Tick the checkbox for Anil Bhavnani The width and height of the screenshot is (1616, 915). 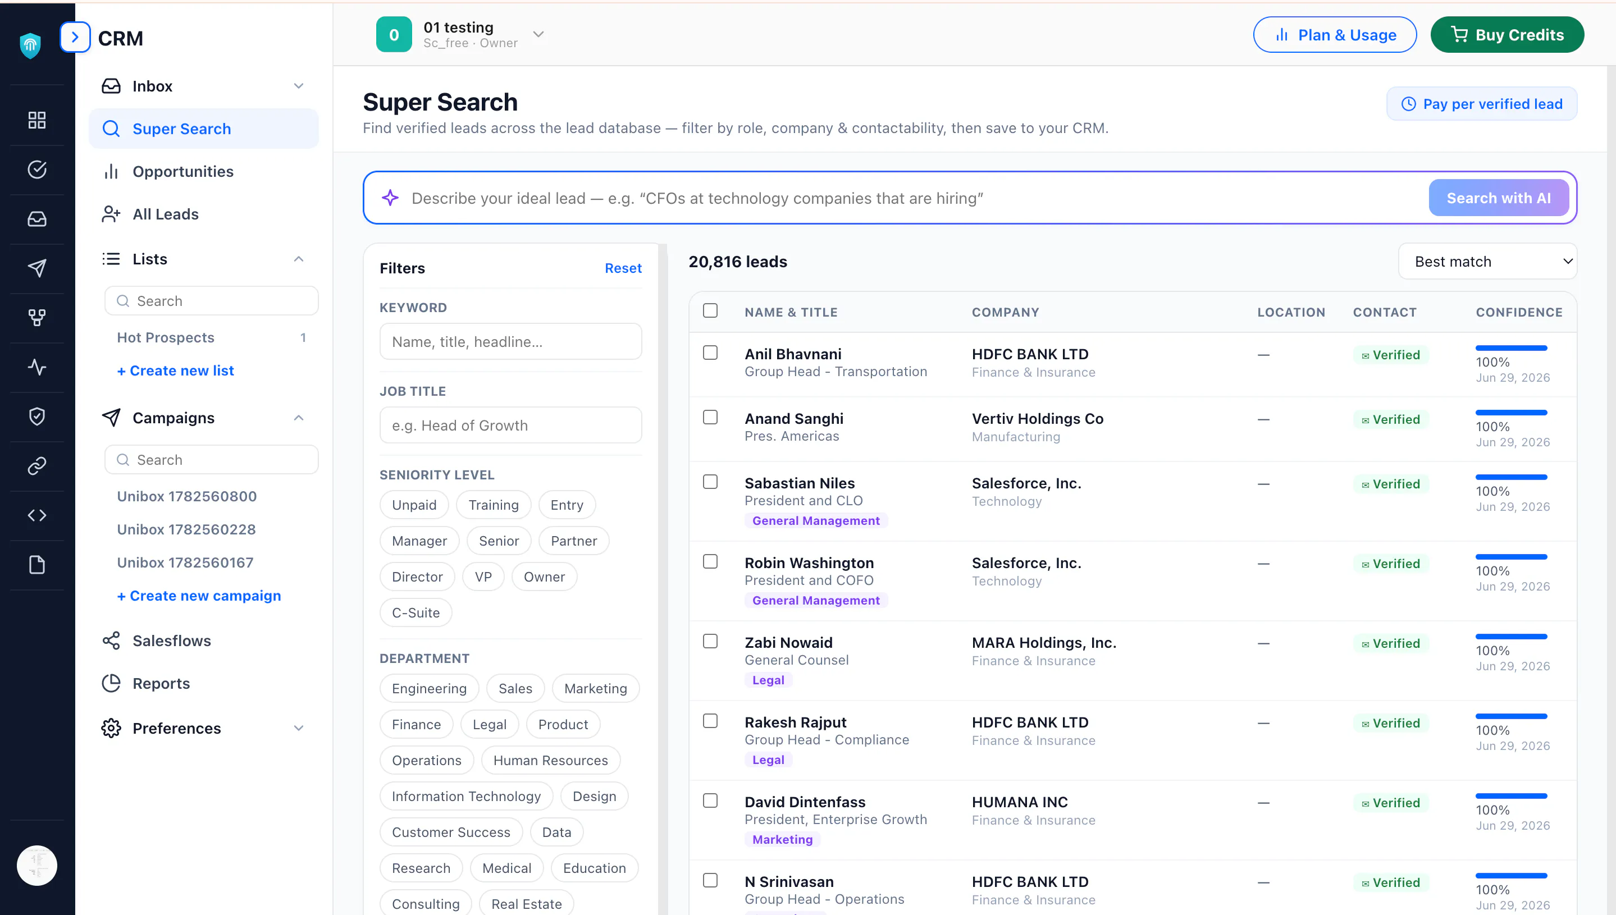(710, 353)
